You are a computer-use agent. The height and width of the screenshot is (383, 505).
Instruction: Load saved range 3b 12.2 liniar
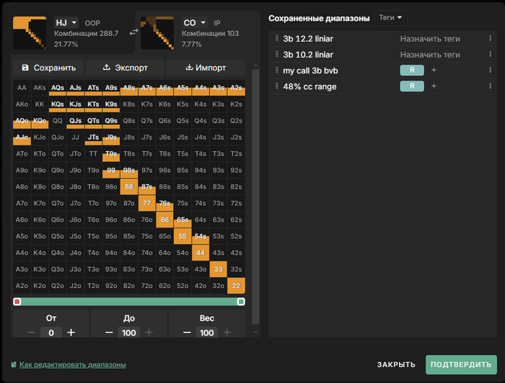[x=308, y=39]
